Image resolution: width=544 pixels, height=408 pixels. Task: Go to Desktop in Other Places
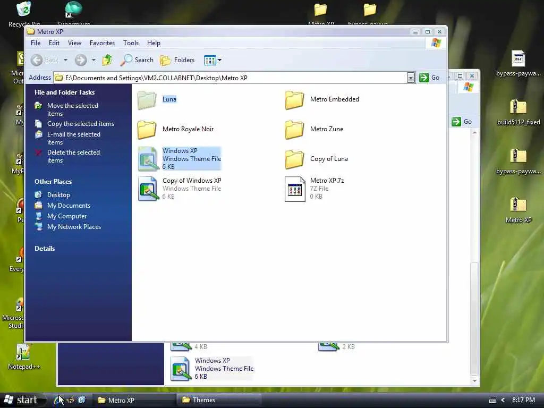[x=58, y=195]
